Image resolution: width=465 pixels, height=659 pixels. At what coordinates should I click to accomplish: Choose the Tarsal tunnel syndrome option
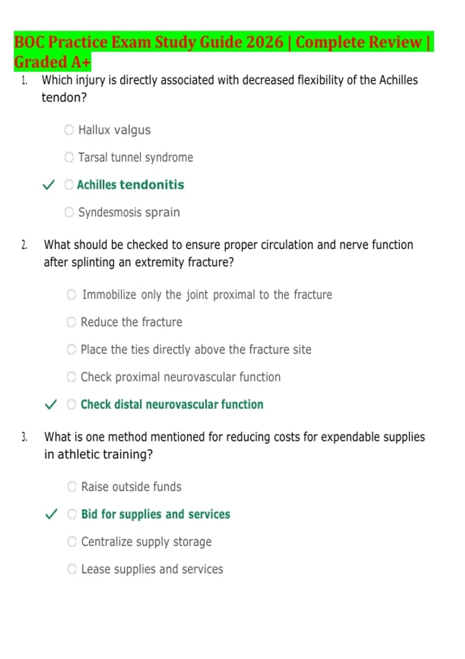(x=69, y=157)
